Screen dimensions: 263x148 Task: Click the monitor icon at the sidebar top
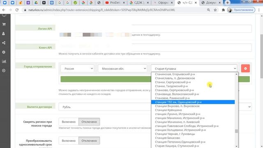pyautogui.click(x=4, y=15)
